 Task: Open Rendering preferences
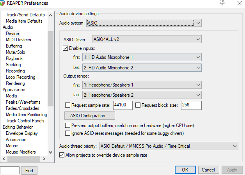pos(15,83)
